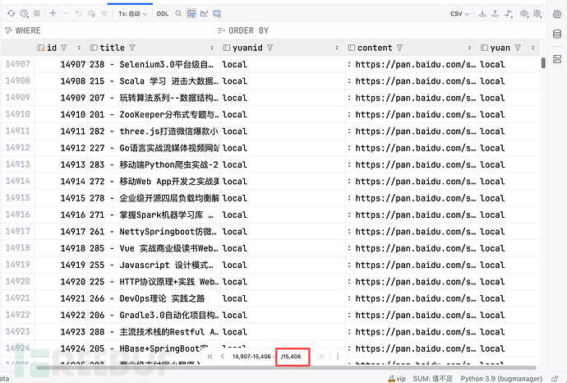Select row number 14907 gutter
The image size is (567, 383).
[x=18, y=64]
